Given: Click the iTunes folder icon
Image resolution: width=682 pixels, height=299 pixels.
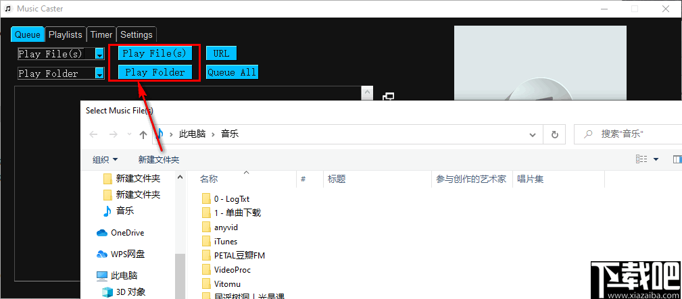Looking at the screenshot, I should point(206,242).
